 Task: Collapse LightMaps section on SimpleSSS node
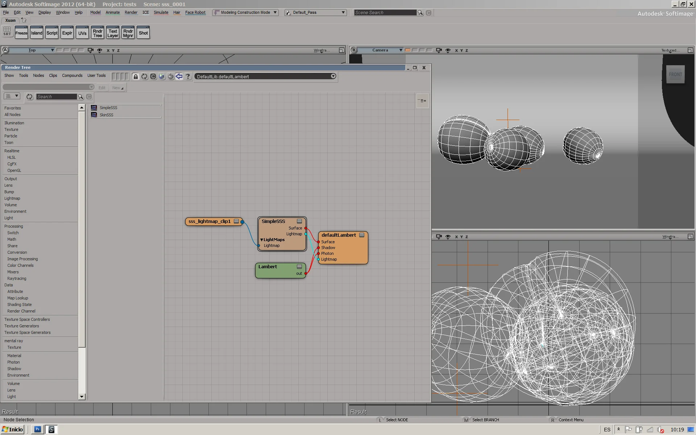pyautogui.click(x=262, y=240)
